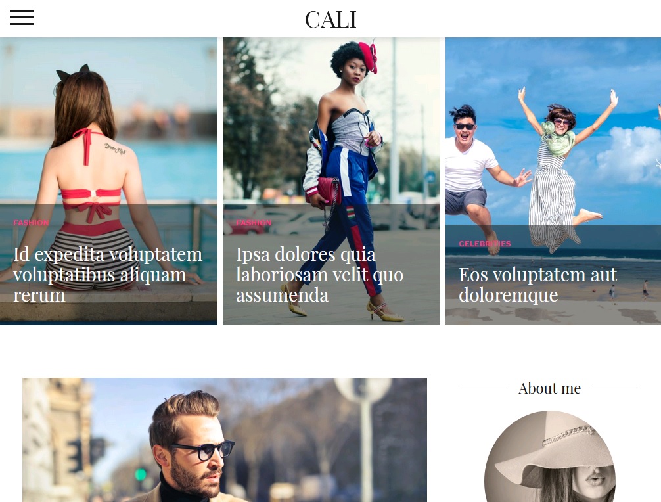Click the cat-ear headband on the poolside woman
661x502 pixels.
coord(73,72)
